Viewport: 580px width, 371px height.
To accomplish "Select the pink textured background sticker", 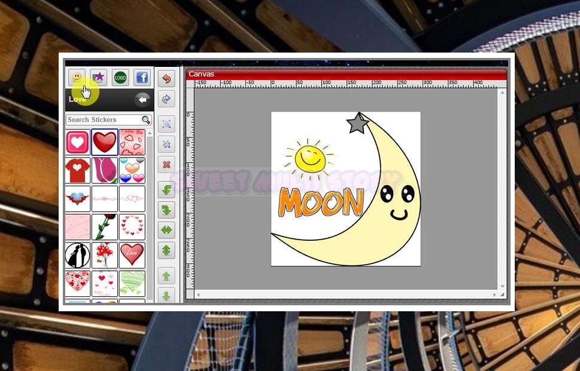I will pyautogui.click(x=78, y=227).
